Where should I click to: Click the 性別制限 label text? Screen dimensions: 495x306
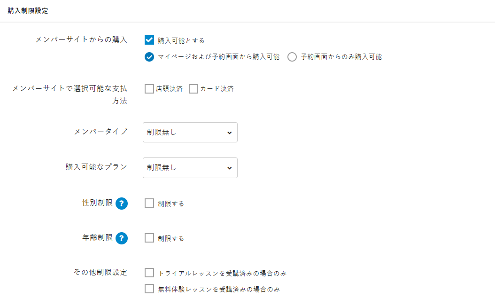[97, 203]
